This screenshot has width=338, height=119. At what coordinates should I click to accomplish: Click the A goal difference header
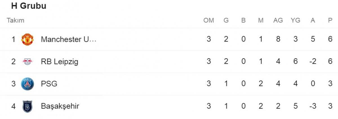[313, 20]
